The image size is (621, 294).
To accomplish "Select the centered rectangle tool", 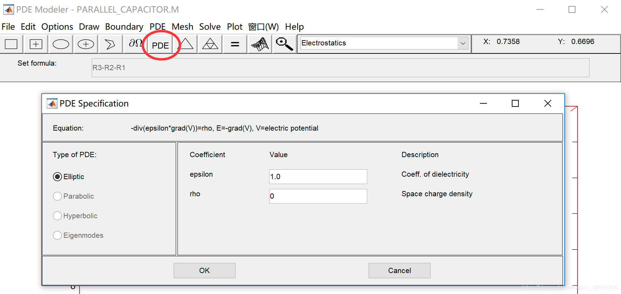I will click(36, 44).
